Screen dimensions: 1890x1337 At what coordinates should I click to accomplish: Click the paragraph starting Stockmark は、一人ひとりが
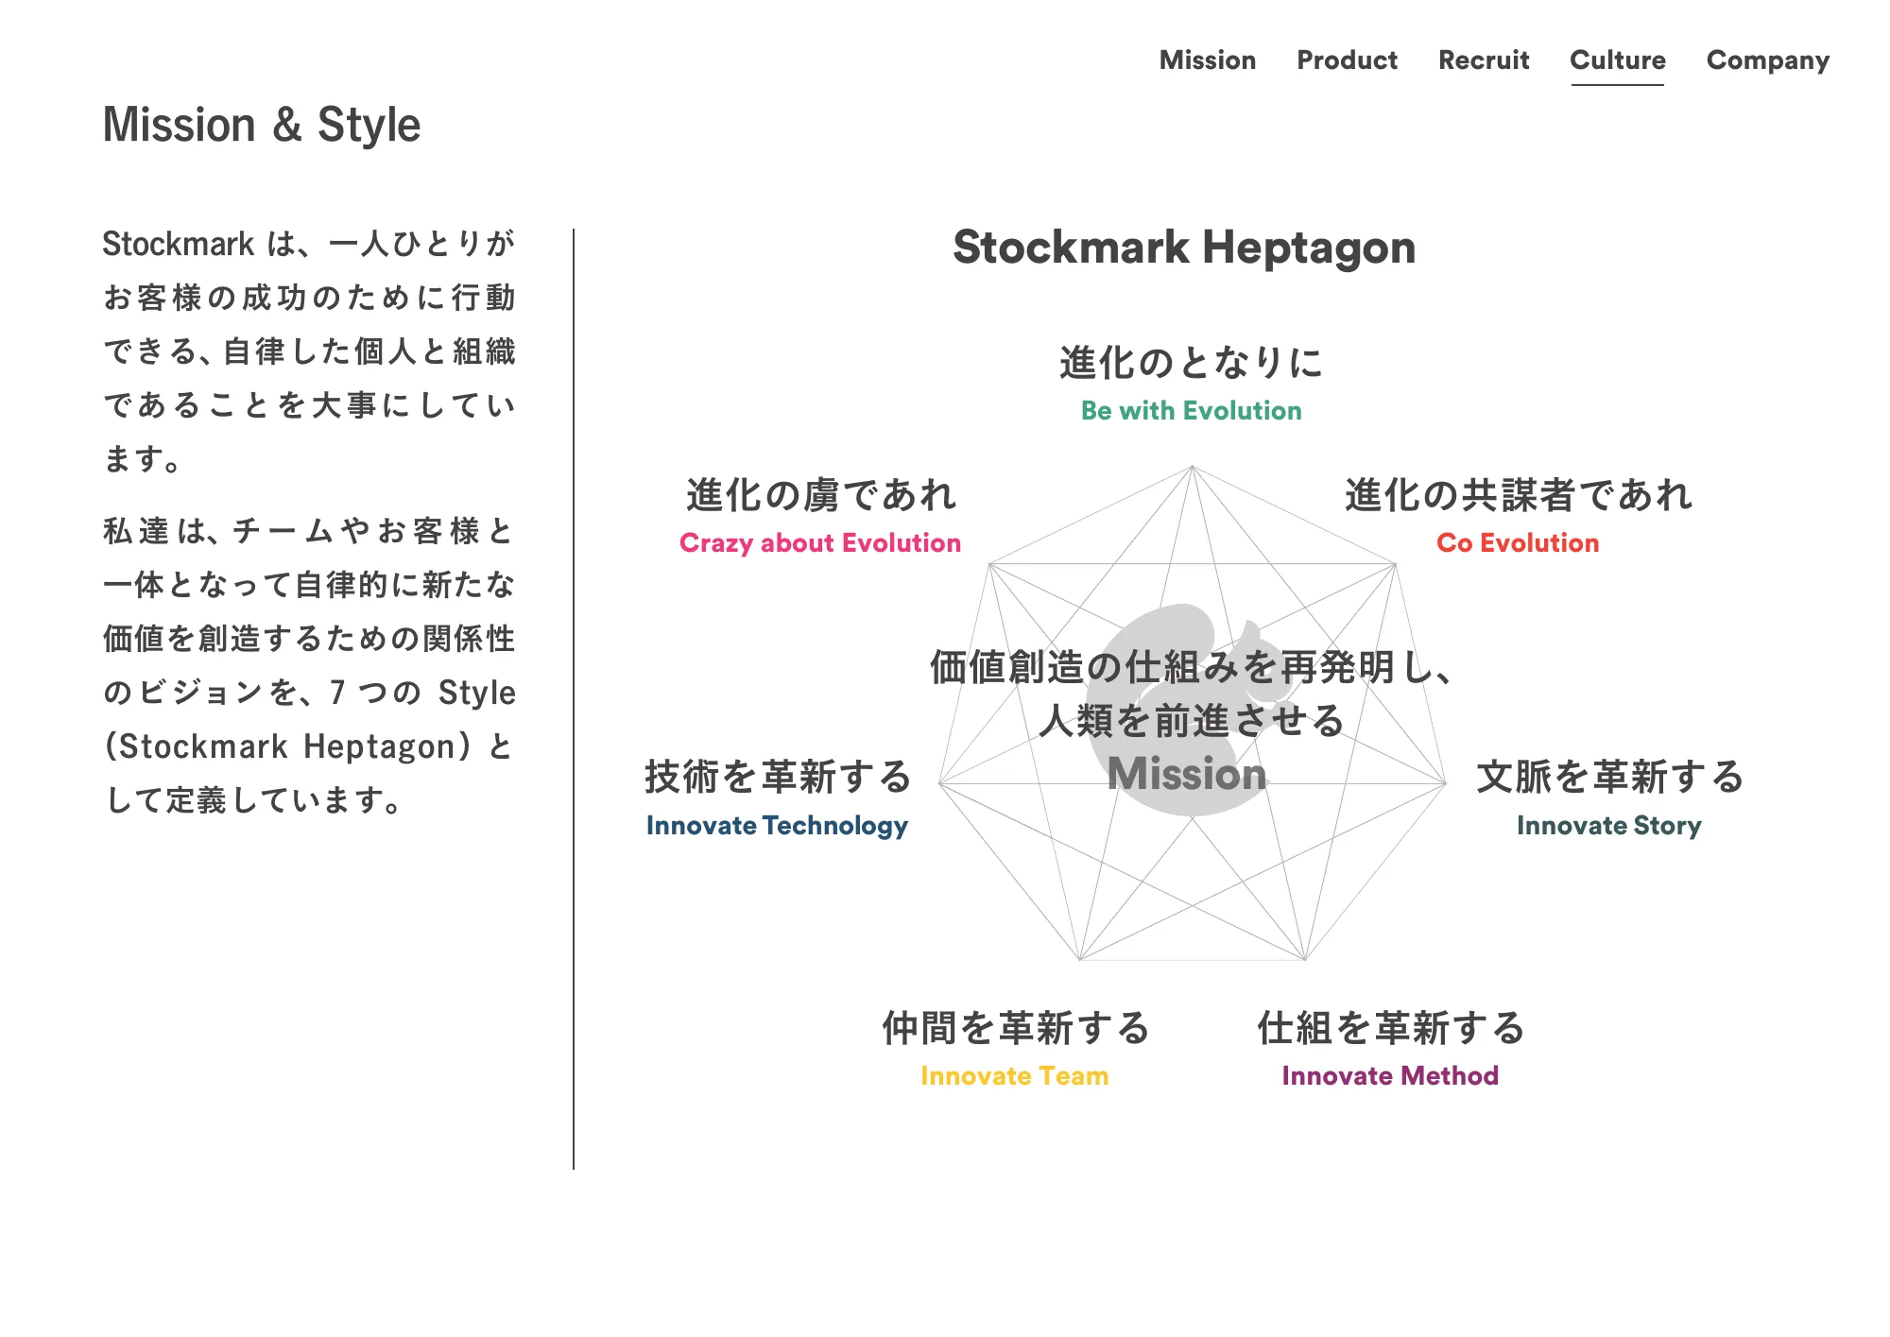pyautogui.click(x=309, y=351)
